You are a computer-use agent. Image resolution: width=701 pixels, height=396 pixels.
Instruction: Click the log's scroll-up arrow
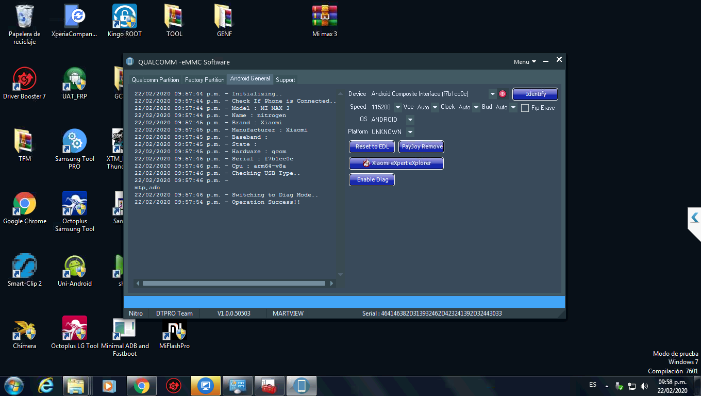(340, 94)
